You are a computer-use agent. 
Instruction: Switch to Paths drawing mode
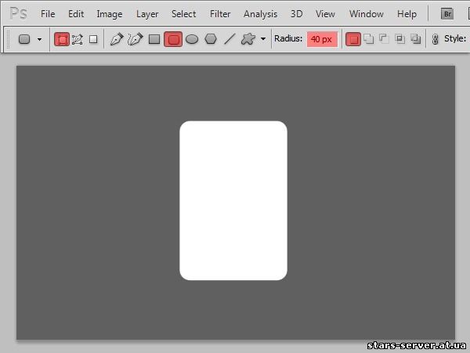pyautogui.click(x=78, y=39)
